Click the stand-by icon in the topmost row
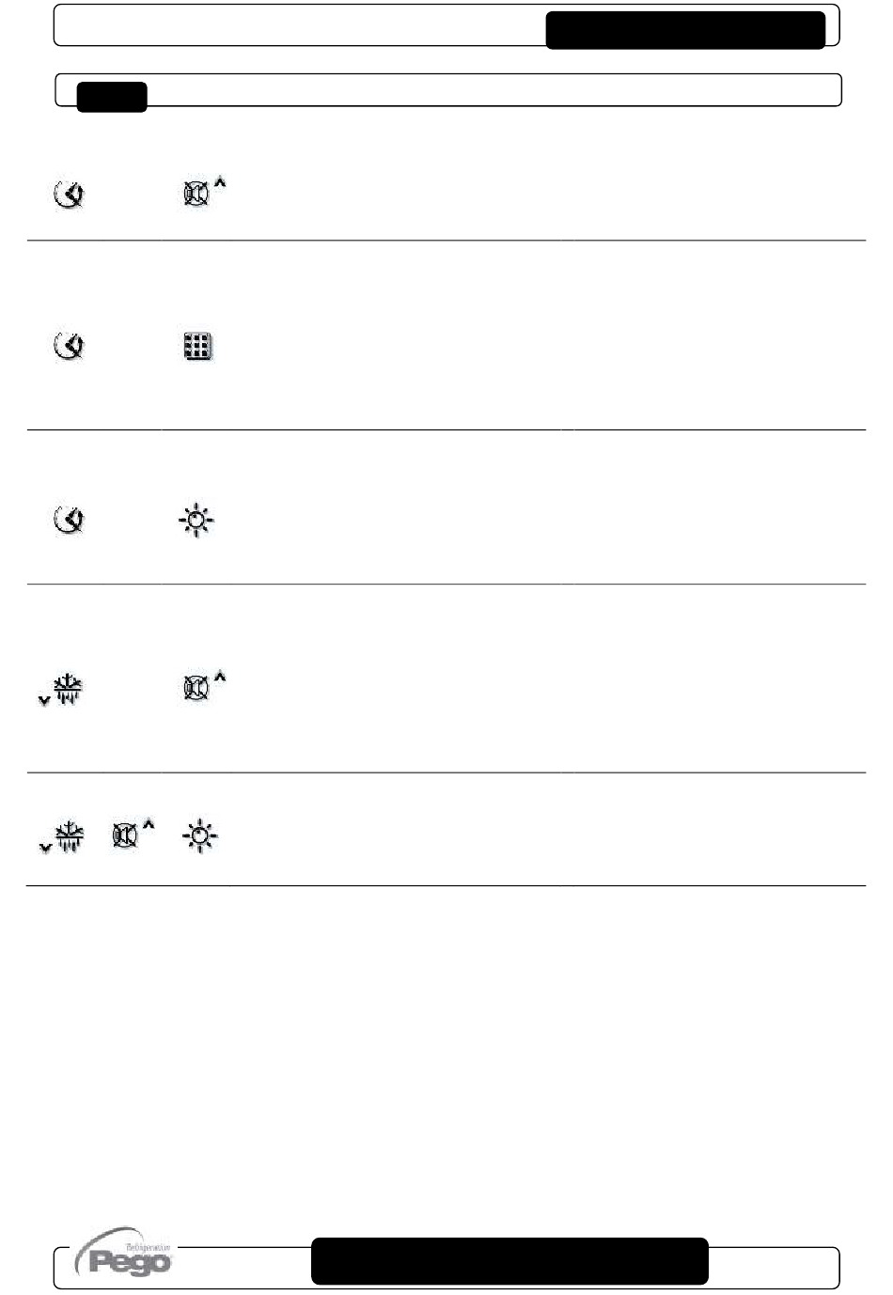This screenshot has width=893, height=1295. point(69,195)
